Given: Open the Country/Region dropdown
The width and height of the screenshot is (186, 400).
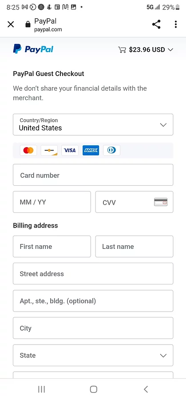Looking at the screenshot, I should click(x=93, y=124).
